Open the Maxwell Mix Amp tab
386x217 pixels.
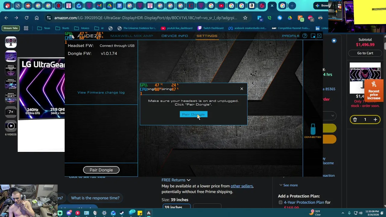pos(131,36)
